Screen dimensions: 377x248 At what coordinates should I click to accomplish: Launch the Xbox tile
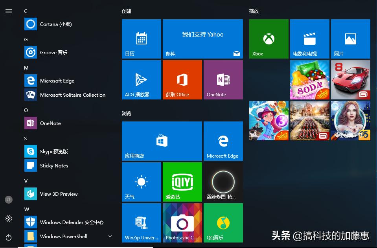point(268,39)
